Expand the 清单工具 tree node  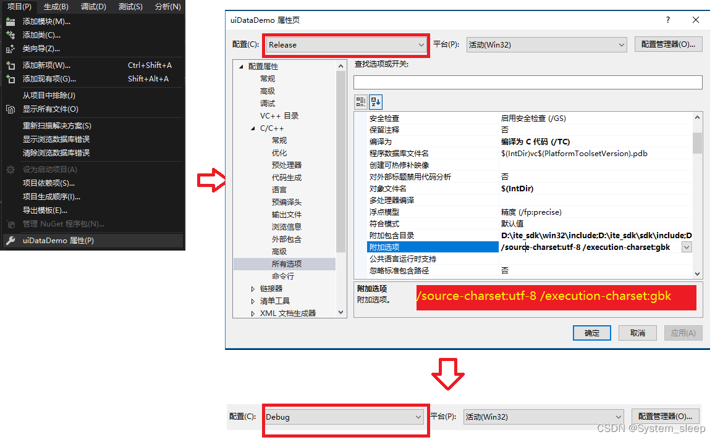253,301
